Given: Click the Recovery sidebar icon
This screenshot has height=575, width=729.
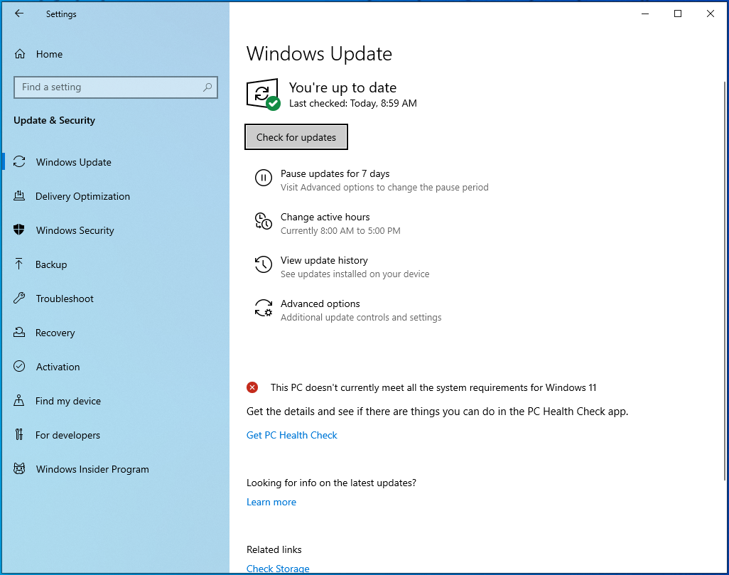Looking at the screenshot, I should pos(21,333).
